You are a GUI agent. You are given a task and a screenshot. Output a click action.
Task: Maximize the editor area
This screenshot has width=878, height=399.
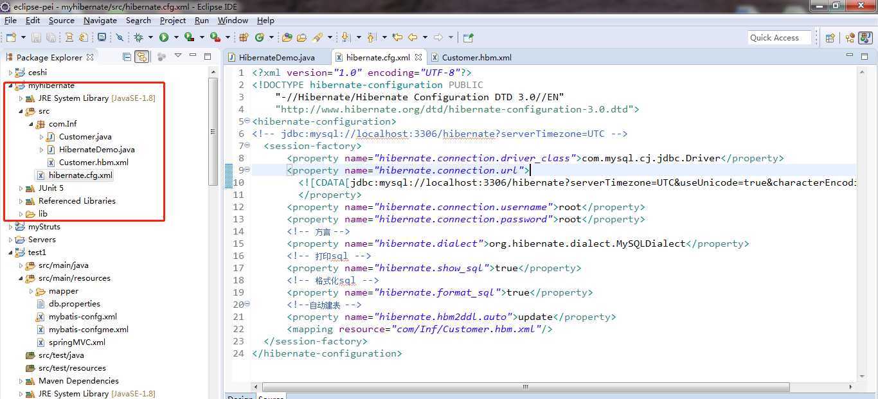[863, 57]
